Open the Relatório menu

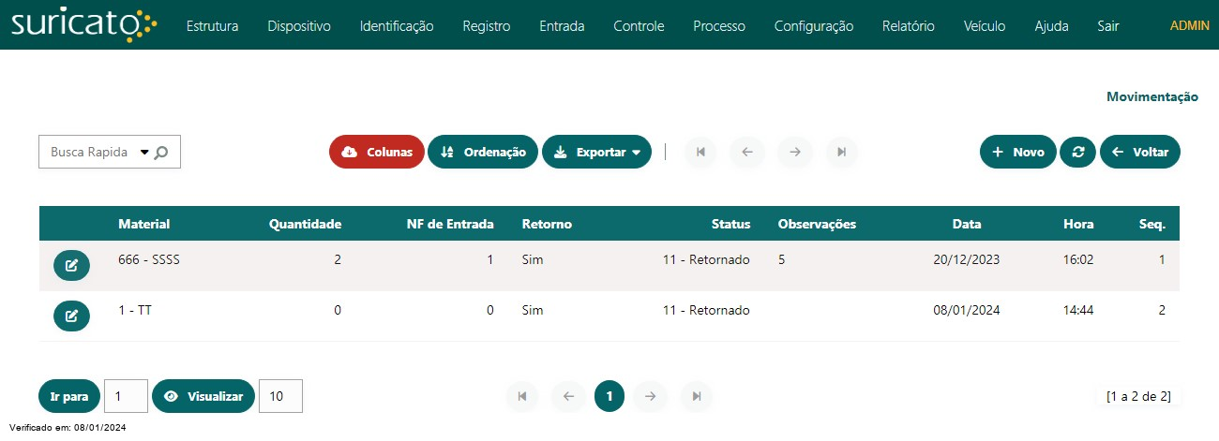click(908, 26)
